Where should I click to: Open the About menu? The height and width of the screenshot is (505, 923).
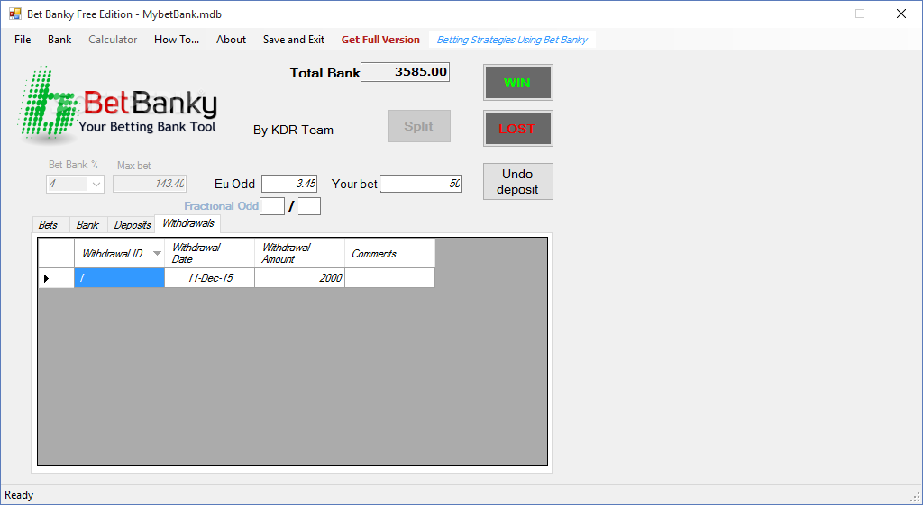(231, 40)
